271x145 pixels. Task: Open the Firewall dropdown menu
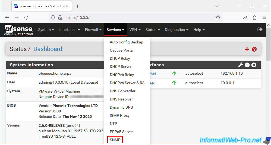(x=93, y=30)
